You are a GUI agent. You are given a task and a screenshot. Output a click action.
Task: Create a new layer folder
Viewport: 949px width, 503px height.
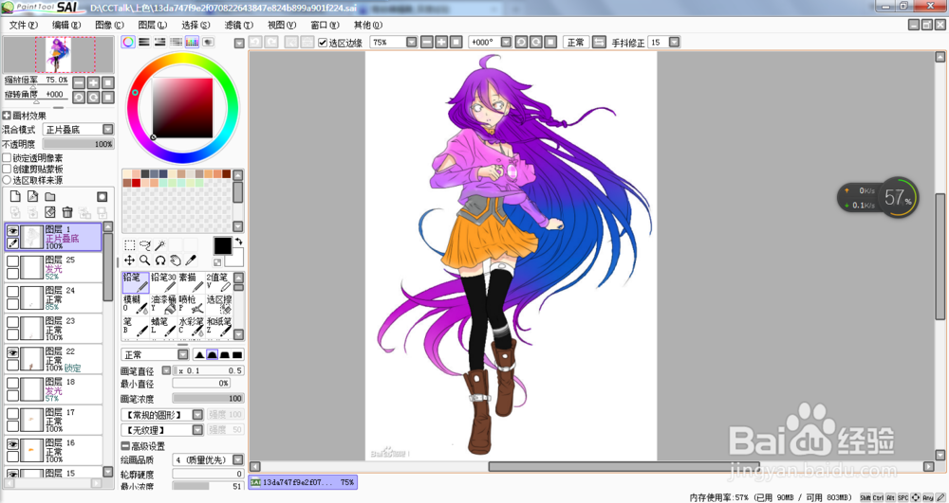pos(50,196)
